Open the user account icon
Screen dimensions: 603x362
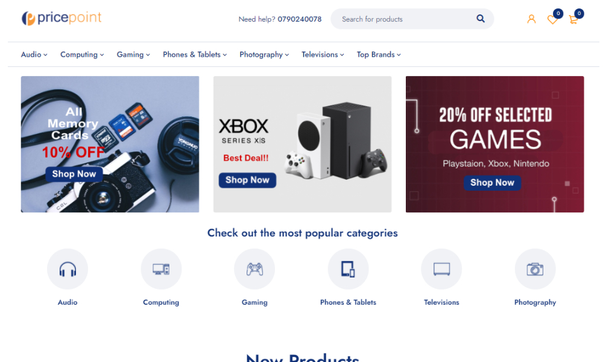[531, 19]
